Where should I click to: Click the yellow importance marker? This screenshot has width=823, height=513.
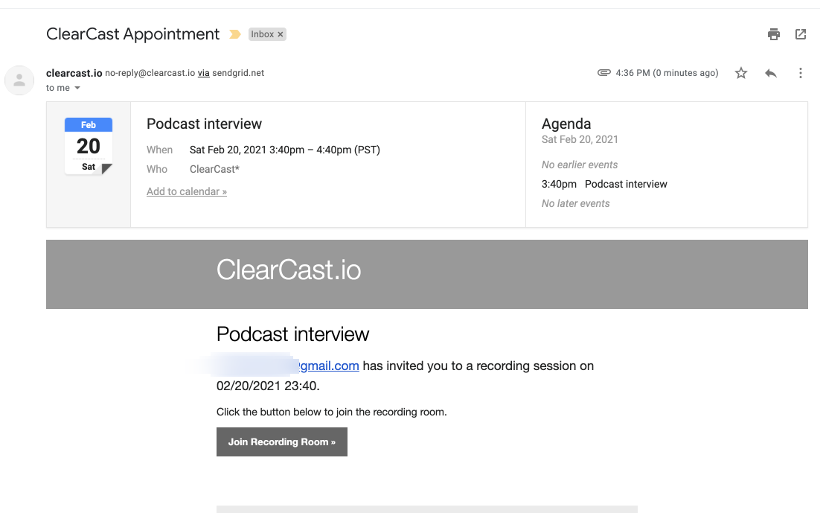tap(234, 34)
